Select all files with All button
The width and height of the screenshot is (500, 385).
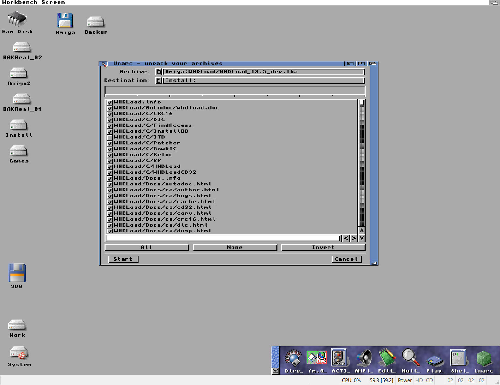point(147,248)
